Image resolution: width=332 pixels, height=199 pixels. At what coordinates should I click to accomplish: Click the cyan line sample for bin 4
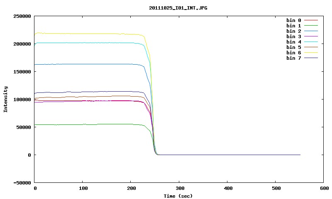(x=311, y=41)
